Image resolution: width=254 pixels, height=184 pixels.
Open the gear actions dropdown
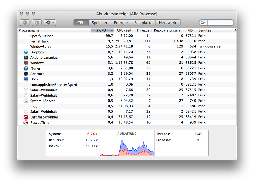50,23
